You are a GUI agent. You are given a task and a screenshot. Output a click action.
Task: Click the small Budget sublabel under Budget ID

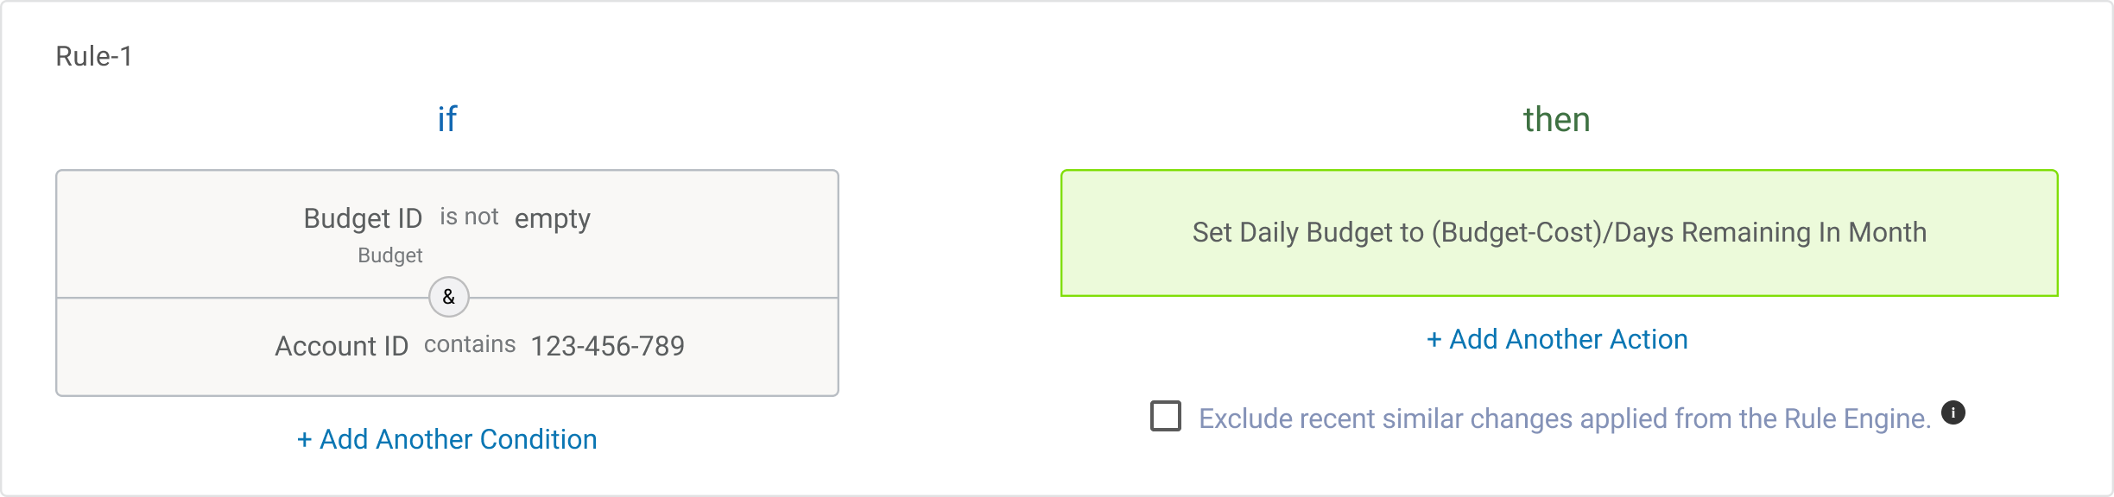tap(390, 255)
